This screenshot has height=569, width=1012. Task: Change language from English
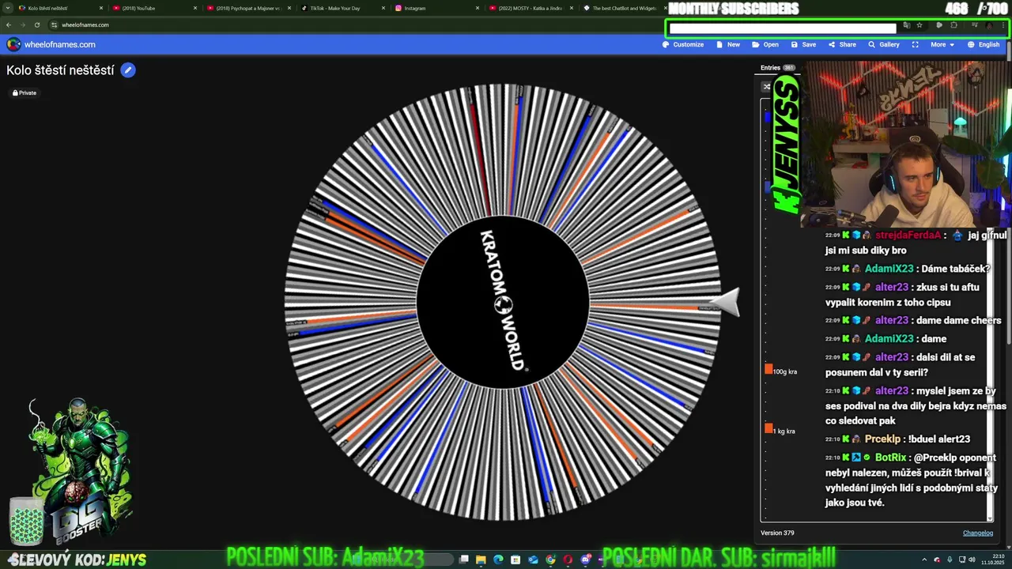click(x=984, y=44)
